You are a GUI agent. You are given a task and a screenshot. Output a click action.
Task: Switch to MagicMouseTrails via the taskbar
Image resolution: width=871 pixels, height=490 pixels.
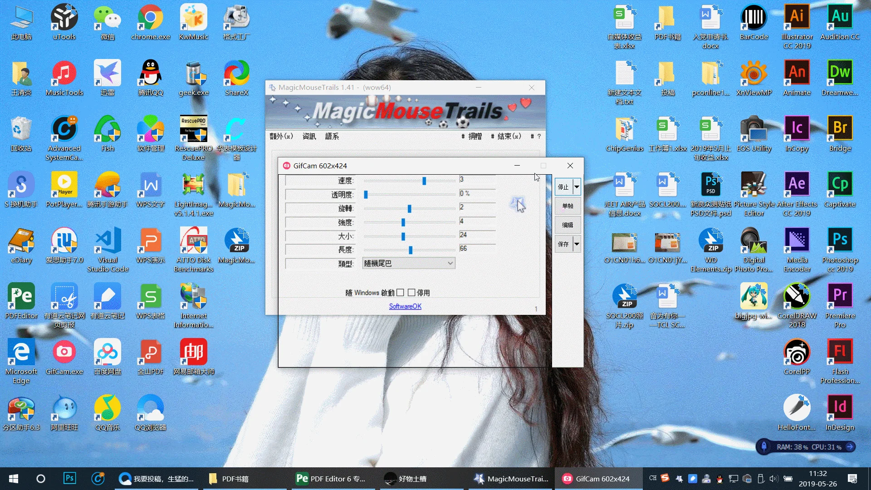point(510,478)
